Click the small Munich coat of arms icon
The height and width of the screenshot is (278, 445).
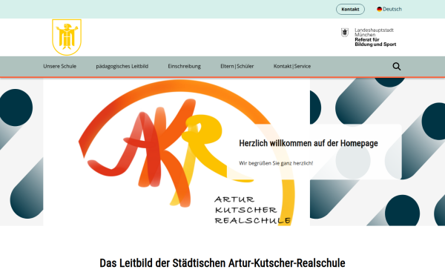point(345,33)
